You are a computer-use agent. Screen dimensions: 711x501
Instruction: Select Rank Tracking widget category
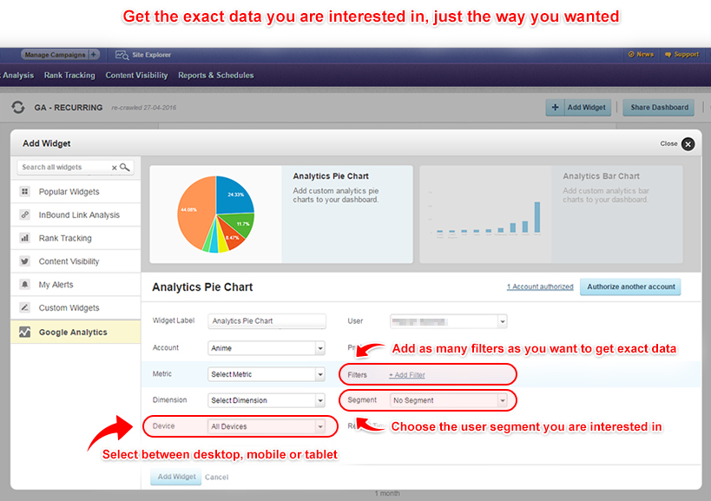(76, 238)
